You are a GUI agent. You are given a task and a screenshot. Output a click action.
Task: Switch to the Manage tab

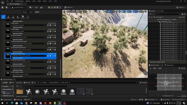[25, 12]
